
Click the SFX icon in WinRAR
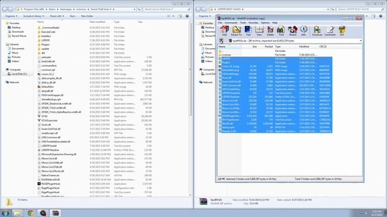coord(342,31)
